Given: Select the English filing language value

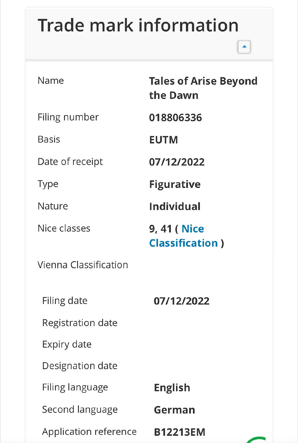Looking at the screenshot, I should 172,388.
